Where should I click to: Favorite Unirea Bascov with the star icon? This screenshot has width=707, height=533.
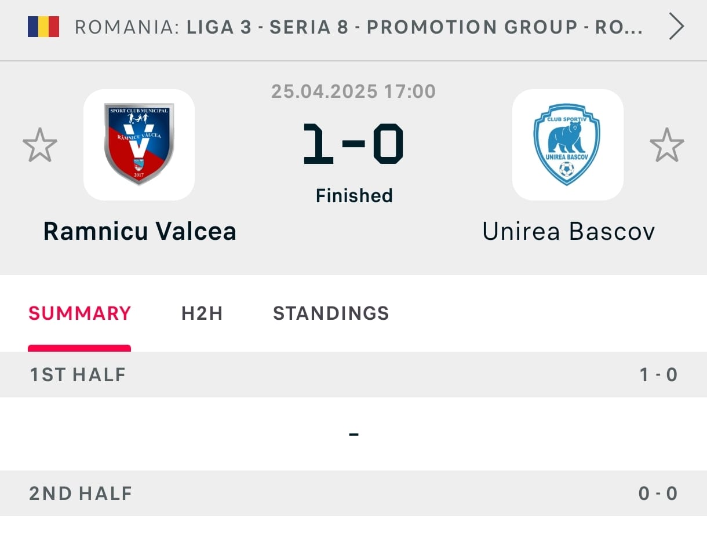click(666, 145)
